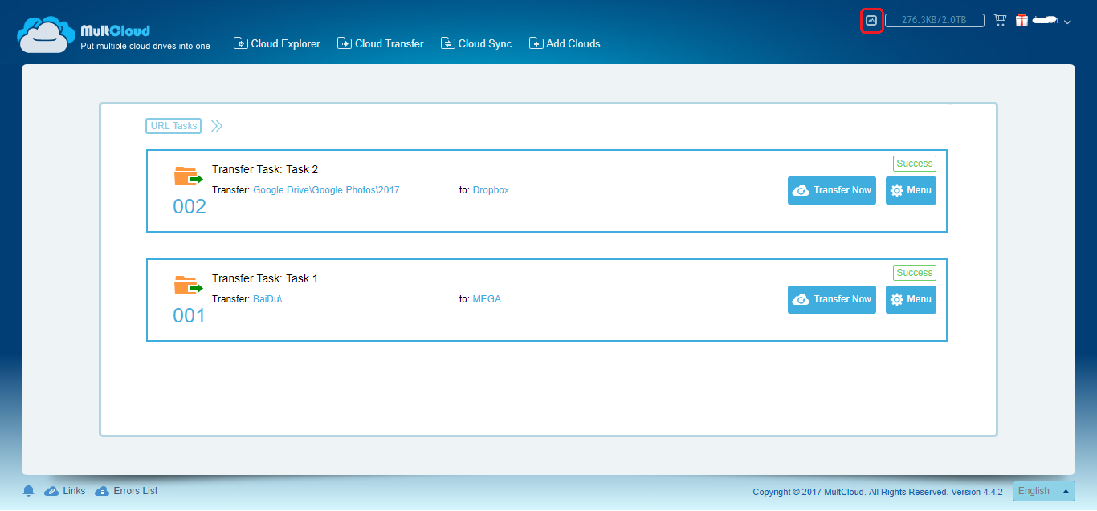Click the 276.3KB/2.0TB traffic usage bar
Image resolution: width=1097 pixels, height=511 pixels.
935,20
